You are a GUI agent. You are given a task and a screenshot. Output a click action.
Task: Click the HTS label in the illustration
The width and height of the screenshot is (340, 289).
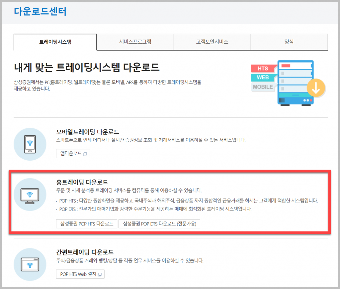(x=263, y=69)
